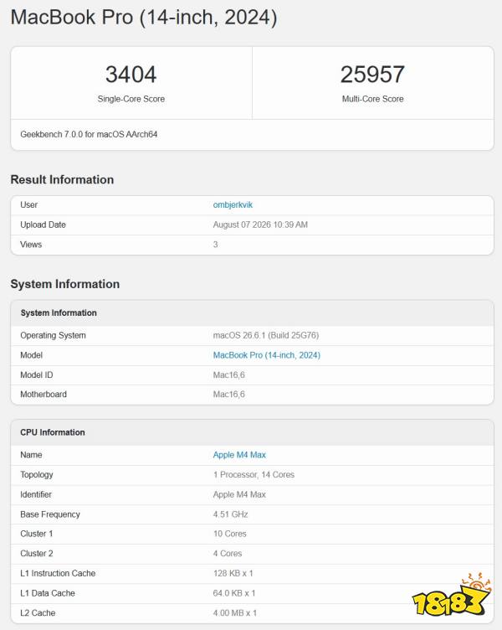Click the L2 Cache row label
Screen dimensions: 502x630
38,612
